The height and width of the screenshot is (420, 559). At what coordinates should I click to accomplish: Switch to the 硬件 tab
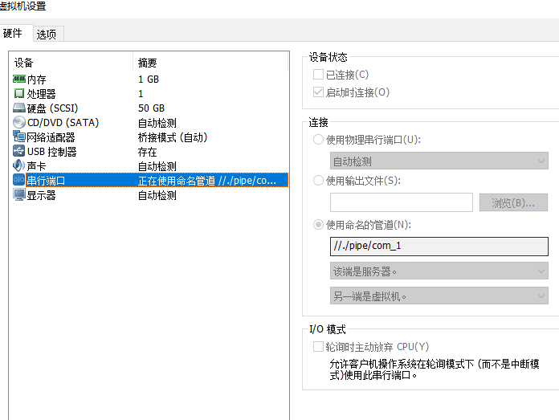(x=13, y=34)
